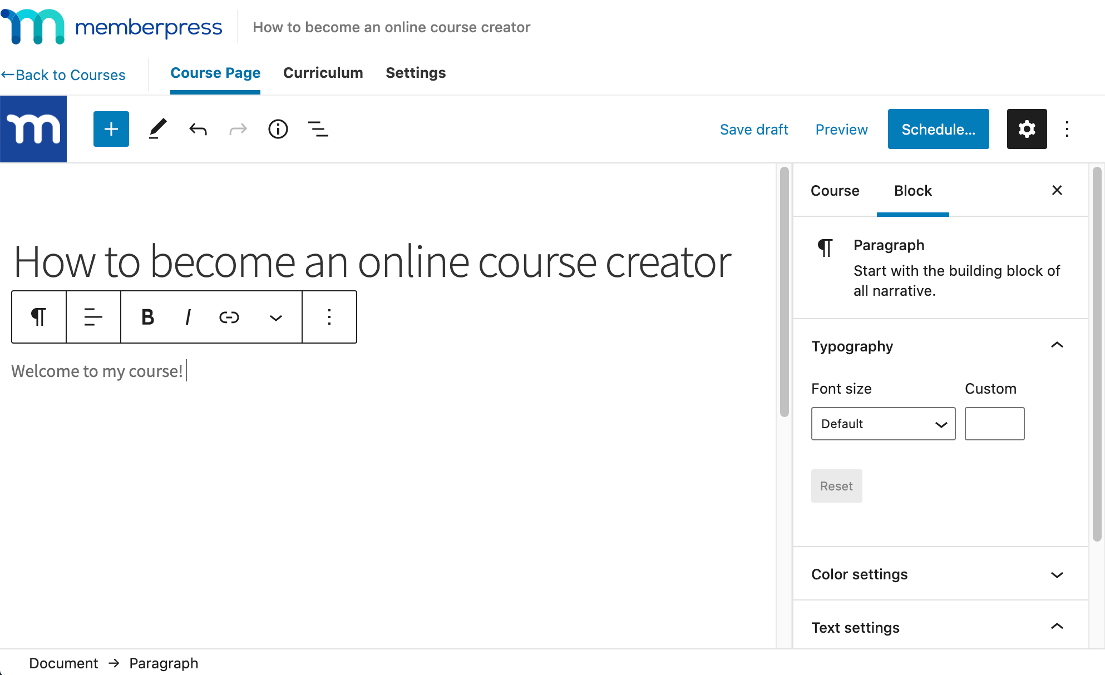This screenshot has height=675, width=1105.
Task: Collapse the Typography panel
Action: tap(1057, 345)
